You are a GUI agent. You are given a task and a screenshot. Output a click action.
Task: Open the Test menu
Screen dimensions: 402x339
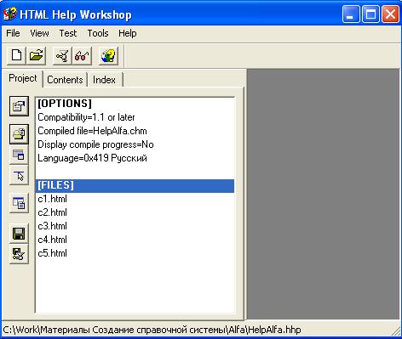click(68, 33)
